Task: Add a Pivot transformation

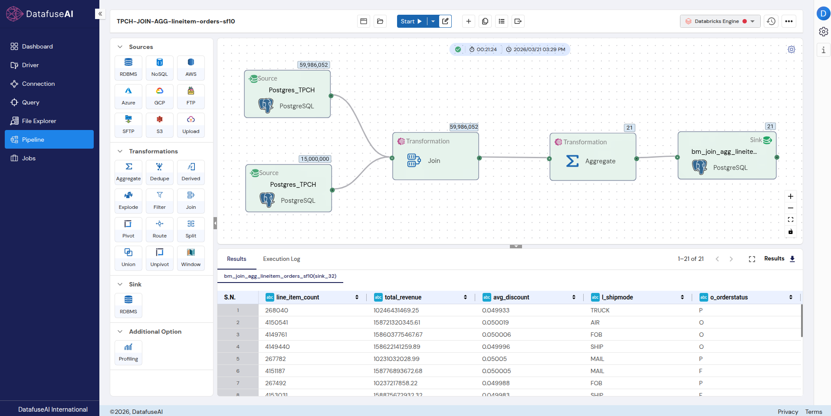Action: click(128, 229)
